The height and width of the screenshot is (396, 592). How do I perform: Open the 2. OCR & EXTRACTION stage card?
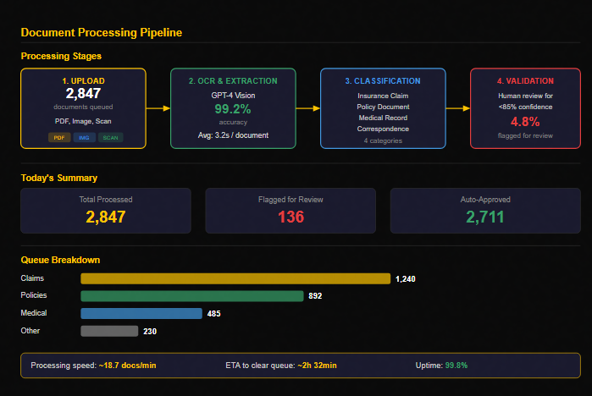[233, 108]
